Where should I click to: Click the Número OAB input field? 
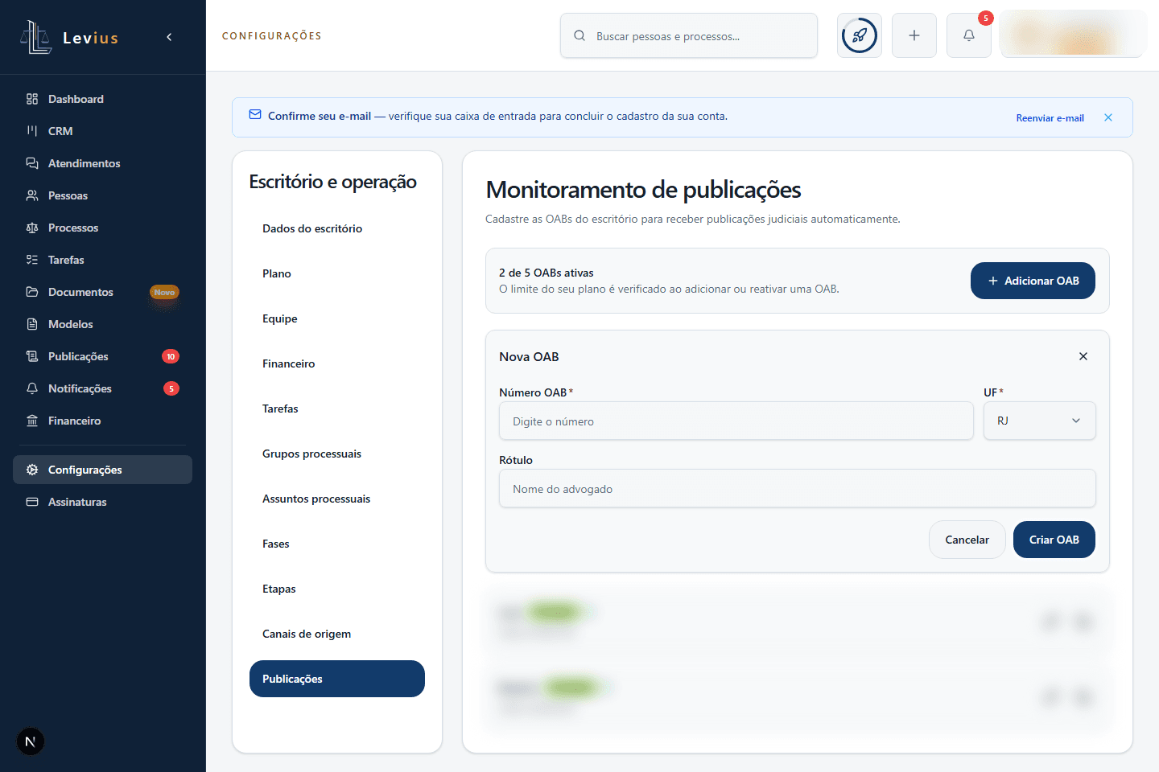click(736, 421)
